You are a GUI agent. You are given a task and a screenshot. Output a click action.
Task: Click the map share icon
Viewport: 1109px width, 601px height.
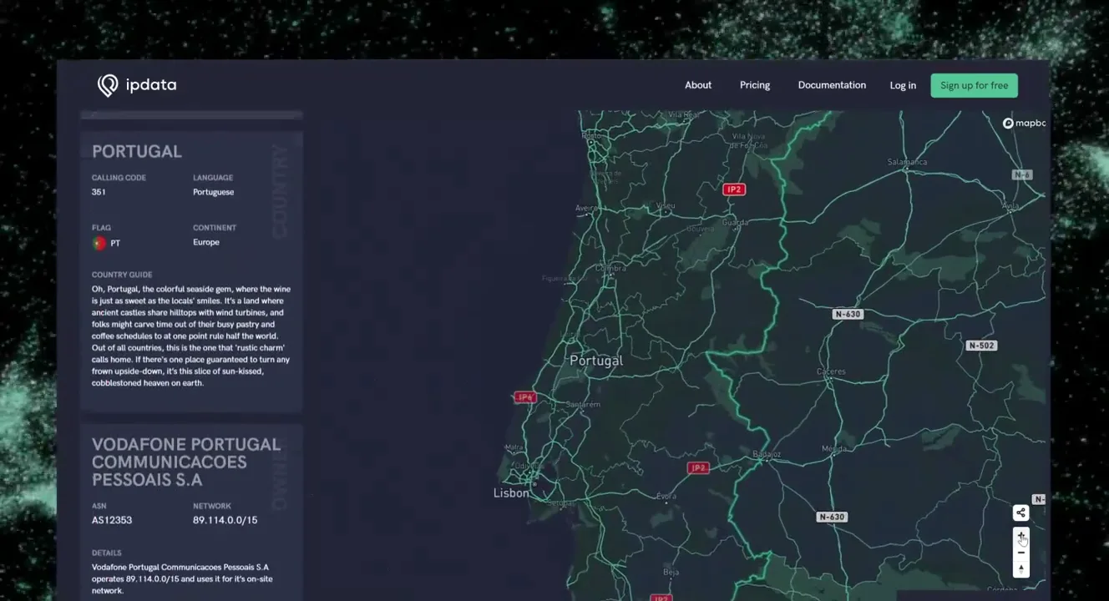point(1020,513)
